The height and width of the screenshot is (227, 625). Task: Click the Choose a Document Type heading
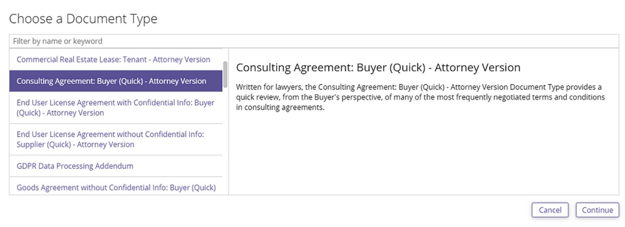click(83, 19)
